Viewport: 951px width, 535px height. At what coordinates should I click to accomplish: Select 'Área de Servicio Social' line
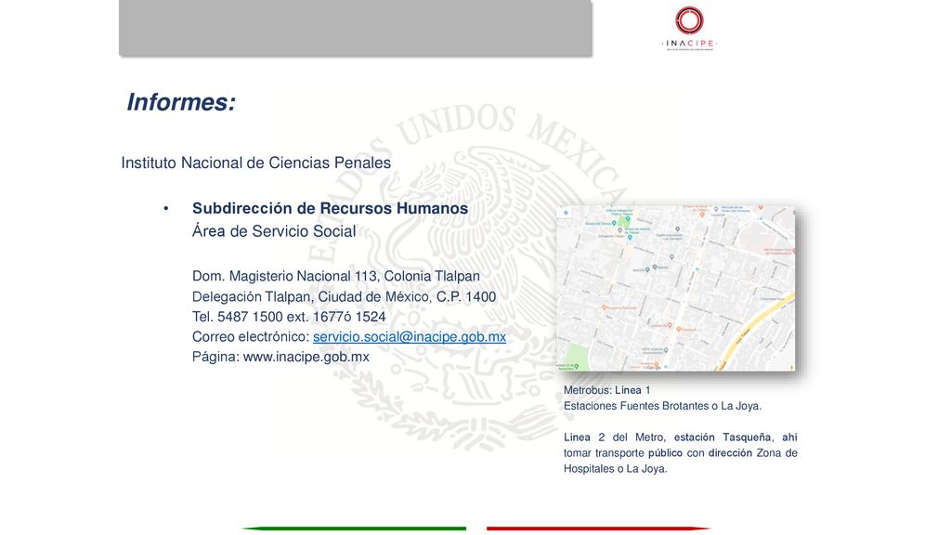pos(274,231)
